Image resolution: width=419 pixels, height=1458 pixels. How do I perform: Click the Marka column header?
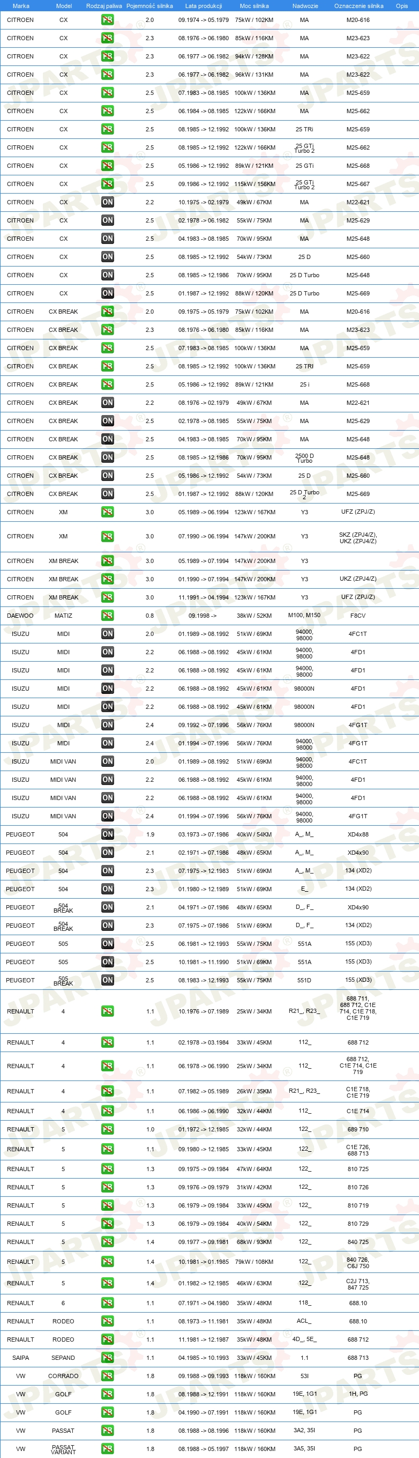click(21, 6)
